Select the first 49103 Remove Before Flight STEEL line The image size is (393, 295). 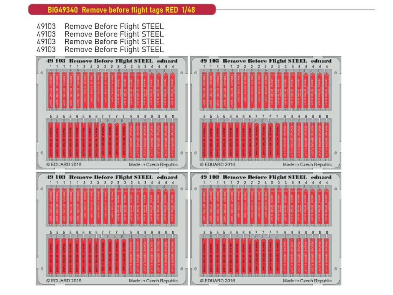tap(100, 27)
